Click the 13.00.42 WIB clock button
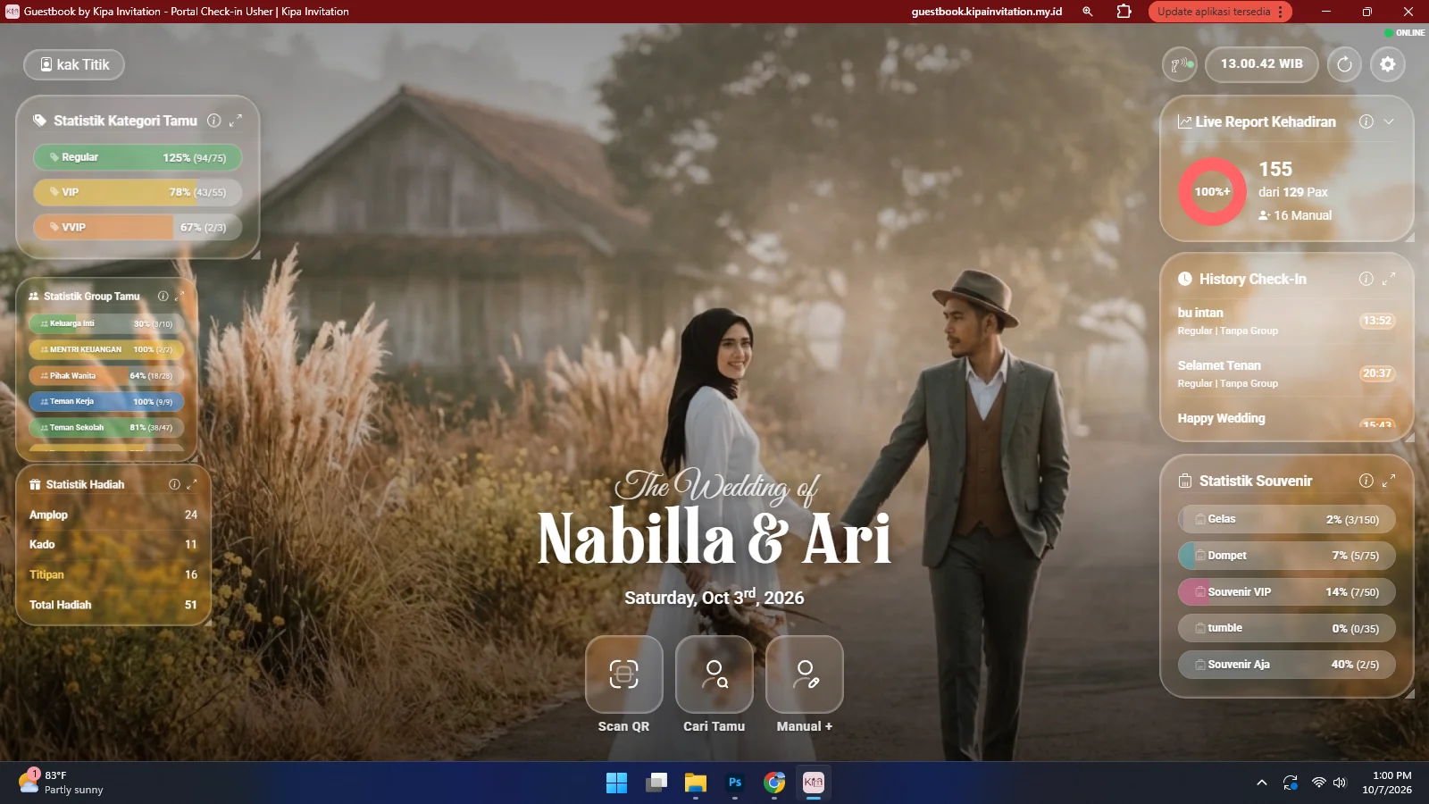This screenshot has height=804, width=1429. point(1261,64)
